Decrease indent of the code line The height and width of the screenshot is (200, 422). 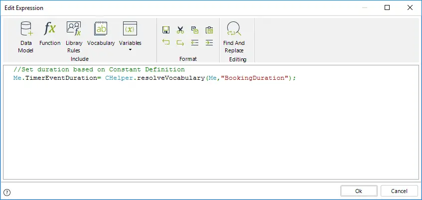coord(195,42)
